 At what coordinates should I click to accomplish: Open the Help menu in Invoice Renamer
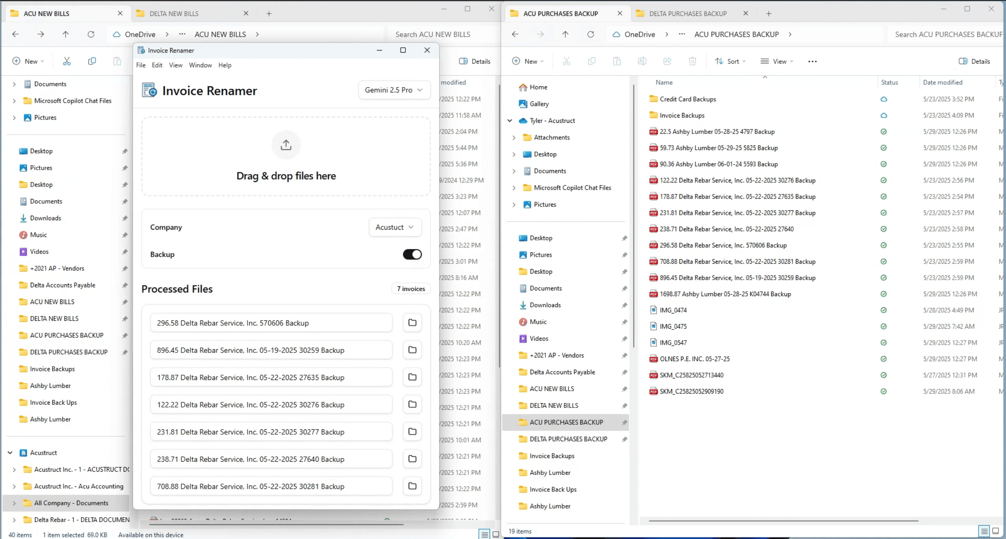point(225,65)
